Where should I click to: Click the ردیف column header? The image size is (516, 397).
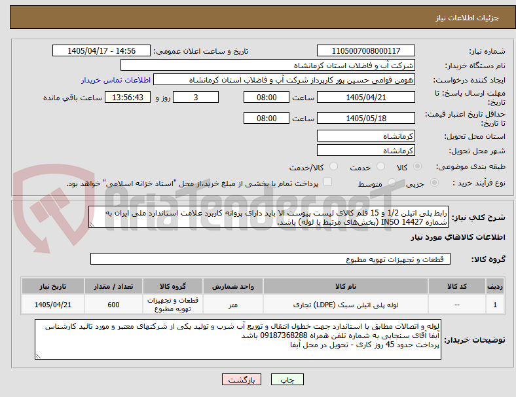[494, 286]
